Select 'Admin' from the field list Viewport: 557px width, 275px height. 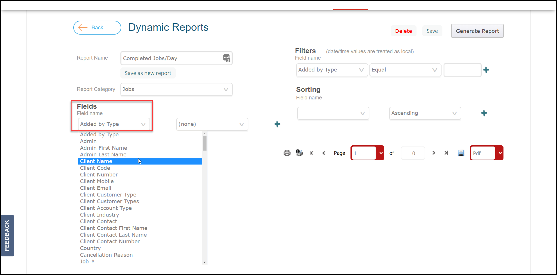click(140, 141)
